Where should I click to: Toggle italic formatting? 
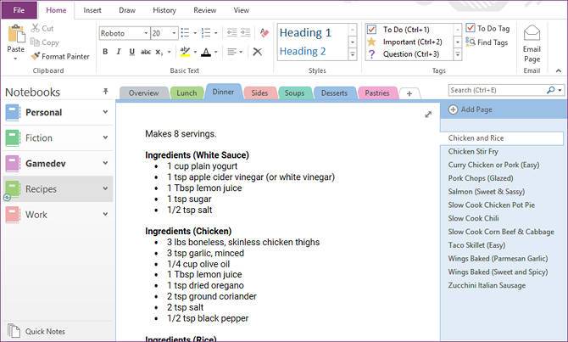pos(119,52)
